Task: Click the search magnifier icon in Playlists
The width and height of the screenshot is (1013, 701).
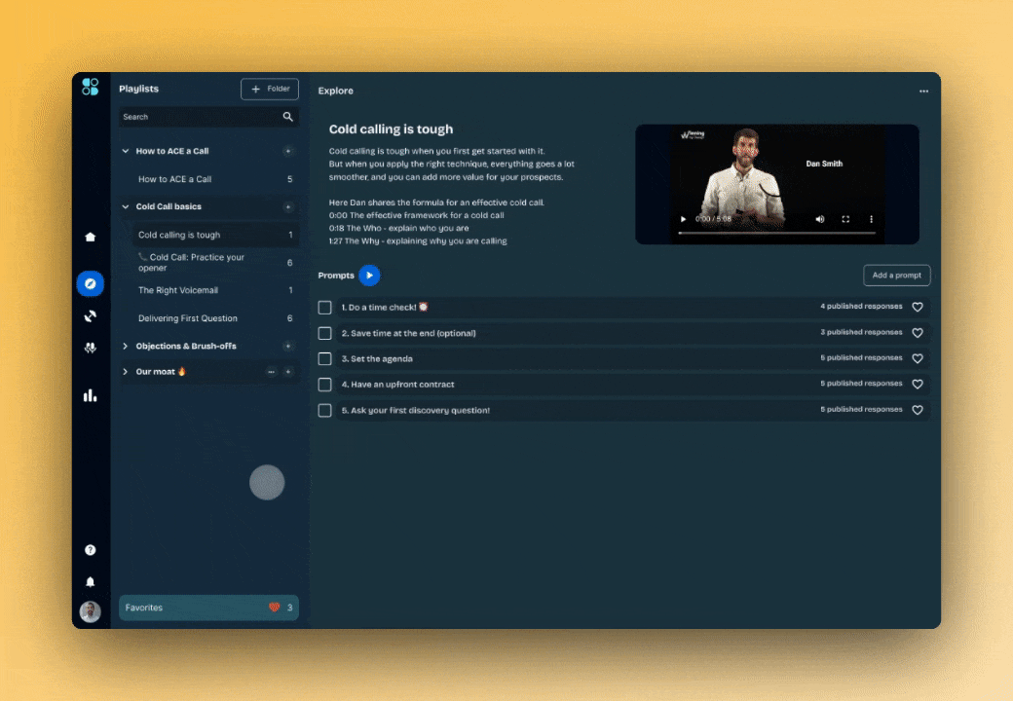Action: coord(287,117)
